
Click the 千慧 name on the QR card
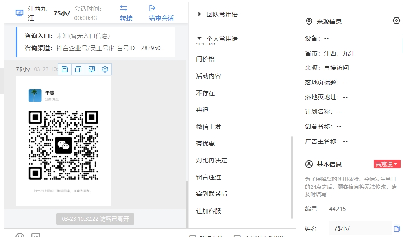click(50, 93)
